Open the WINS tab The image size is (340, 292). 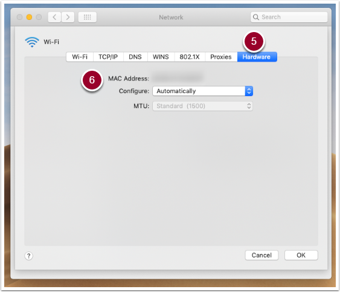(161, 57)
